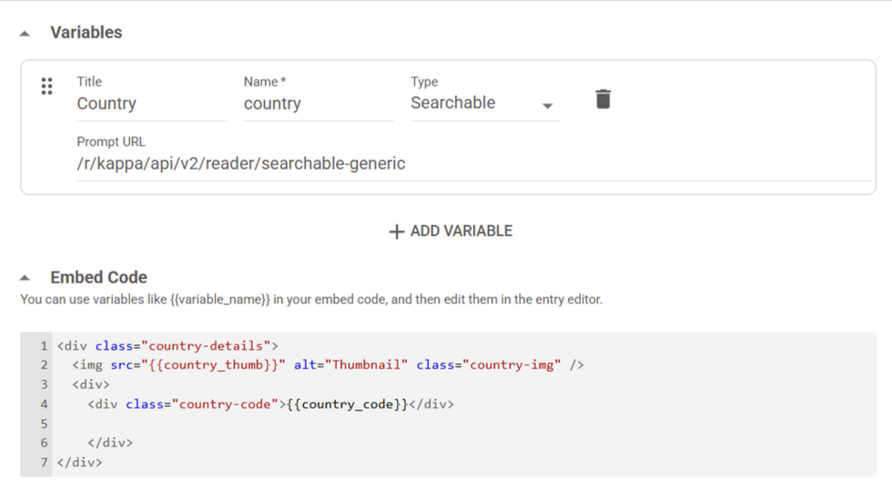892x491 pixels.
Task: Grab the drag handle of Country variable
Action: pos(47,87)
